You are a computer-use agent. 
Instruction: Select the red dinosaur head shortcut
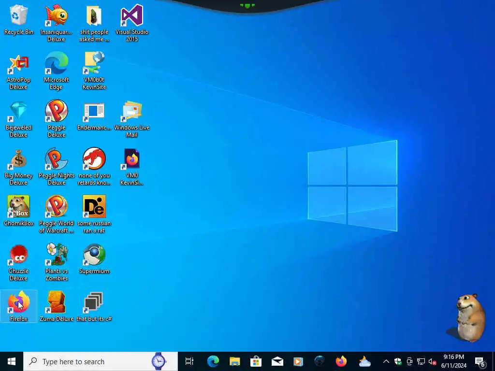(x=94, y=167)
